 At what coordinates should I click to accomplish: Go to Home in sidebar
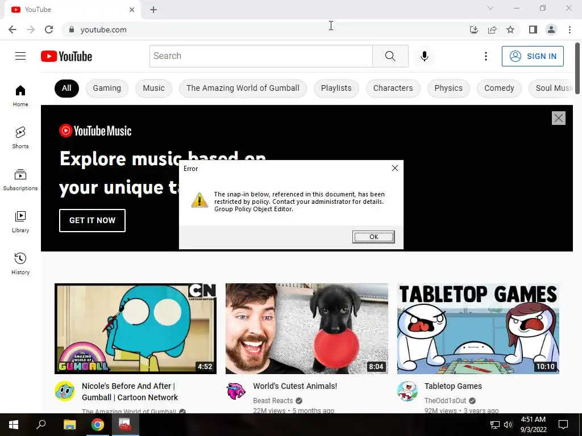click(20, 96)
